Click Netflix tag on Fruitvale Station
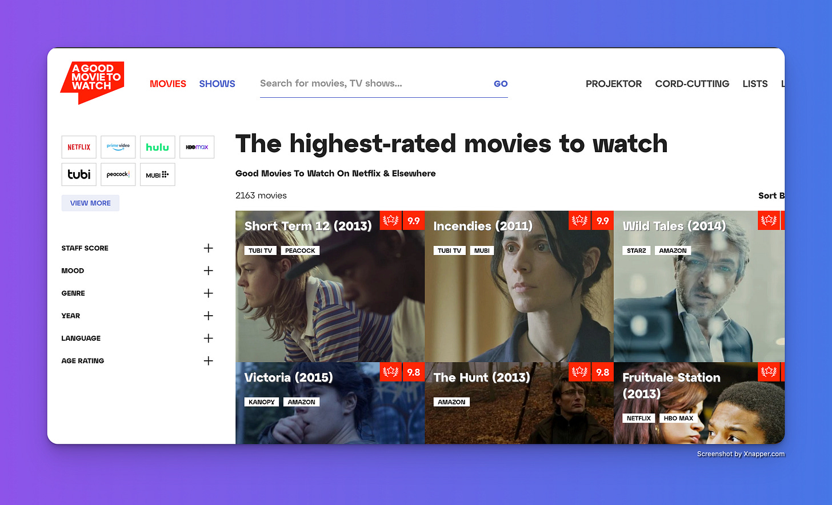832x505 pixels. tap(639, 418)
